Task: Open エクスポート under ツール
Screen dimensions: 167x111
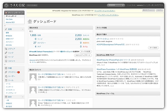Action: pyautogui.click(x=10, y=90)
